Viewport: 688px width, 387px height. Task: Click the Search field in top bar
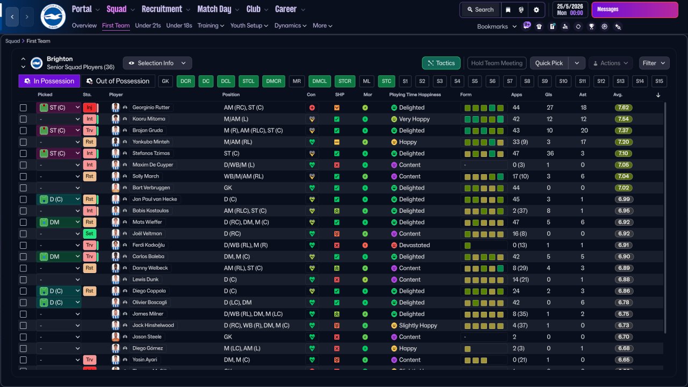pyautogui.click(x=480, y=10)
